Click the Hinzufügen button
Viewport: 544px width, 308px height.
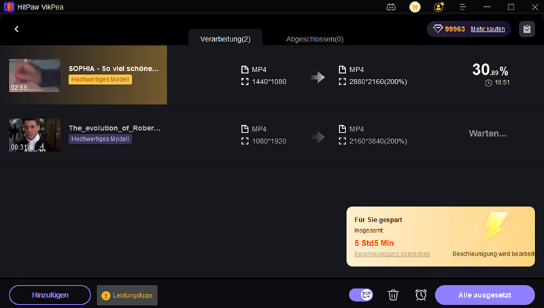point(50,295)
